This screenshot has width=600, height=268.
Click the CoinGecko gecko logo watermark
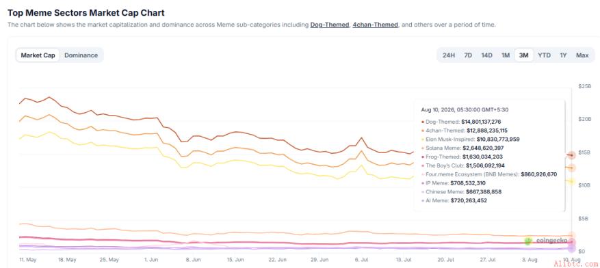[528, 241]
